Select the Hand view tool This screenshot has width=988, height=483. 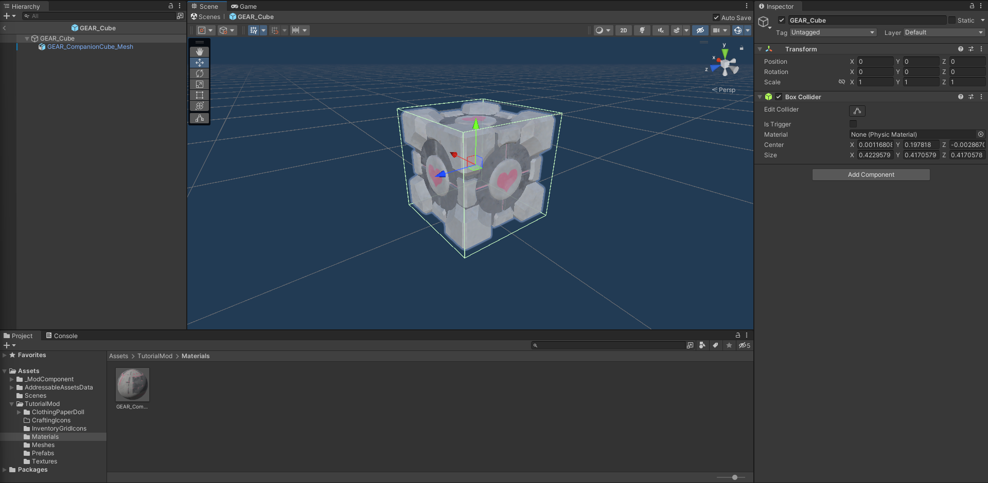200,52
